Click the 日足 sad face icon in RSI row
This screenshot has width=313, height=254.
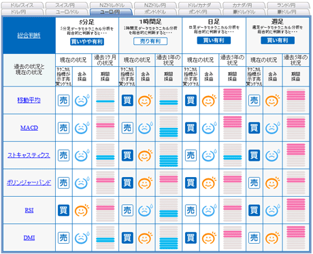point(209,210)
